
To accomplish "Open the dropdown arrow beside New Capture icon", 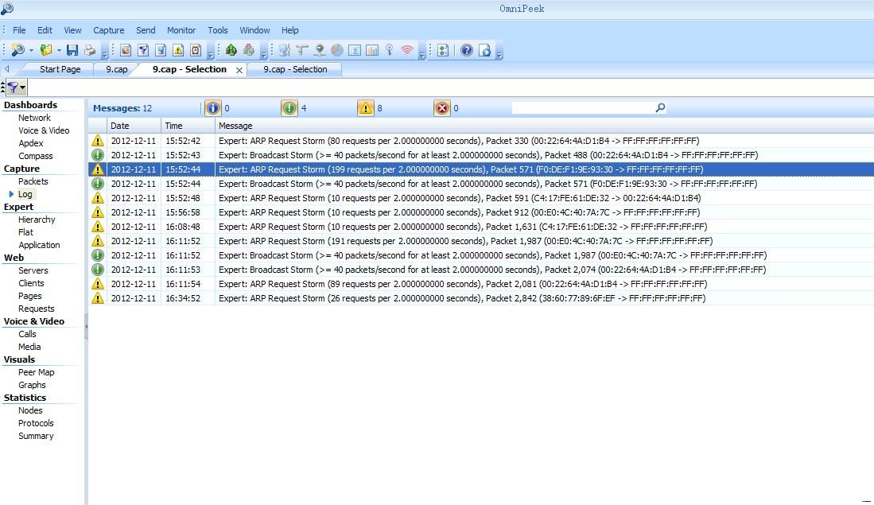I will click(x=31, y=51).
